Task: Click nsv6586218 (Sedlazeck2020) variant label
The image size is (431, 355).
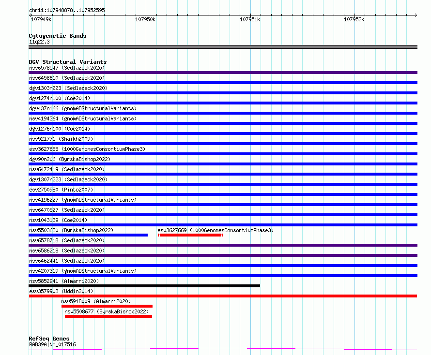Action: coord(67,251)
